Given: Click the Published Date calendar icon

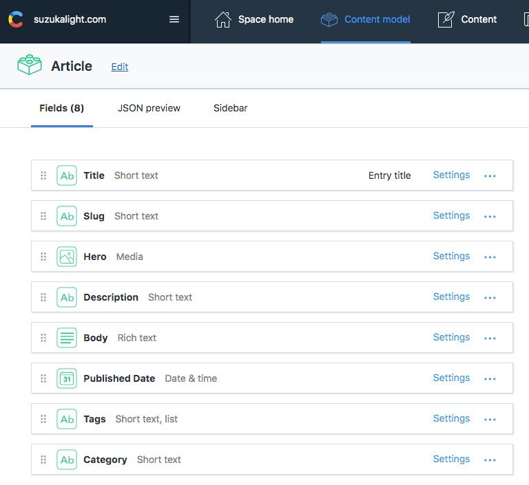Looking at the screenshot, I should [x=67, y=378].
